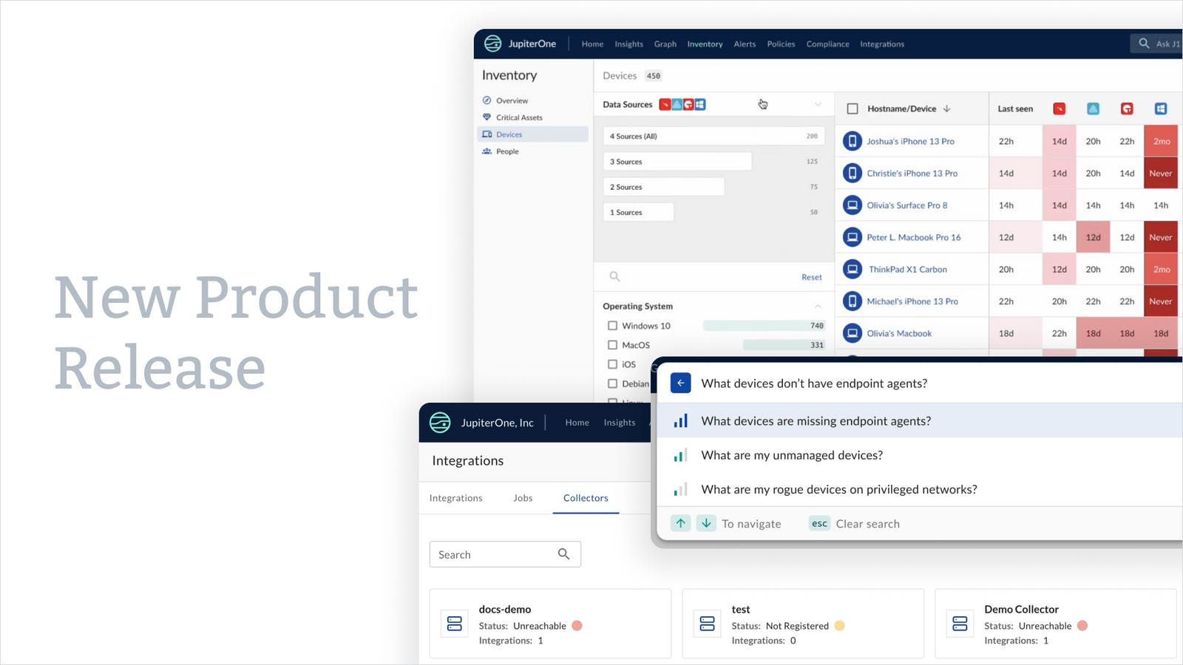The height and width of the screenshot is (665, 1183).
Task: Click the bar chart icon beside missing endpoint agents
Action: pos(680,421)
